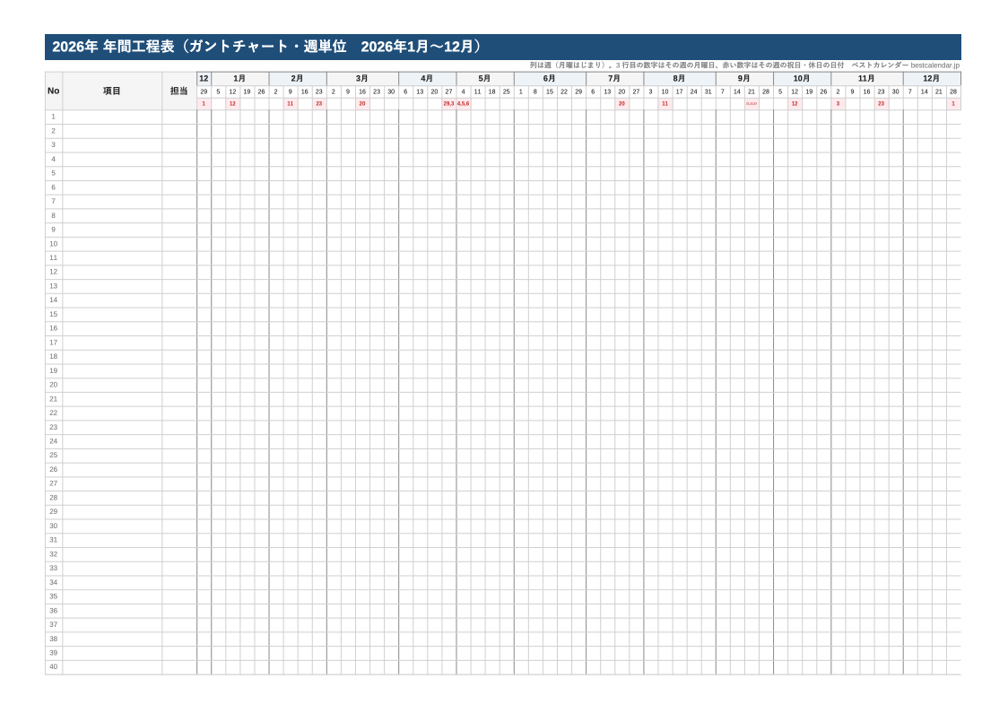Click the 項目 cell in row 1
The image size is (1008, 713).
(x=112, y=117)
